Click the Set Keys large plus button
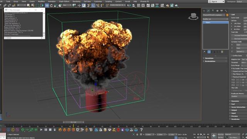This screenshot has height=139, width=247. point(214,136)
